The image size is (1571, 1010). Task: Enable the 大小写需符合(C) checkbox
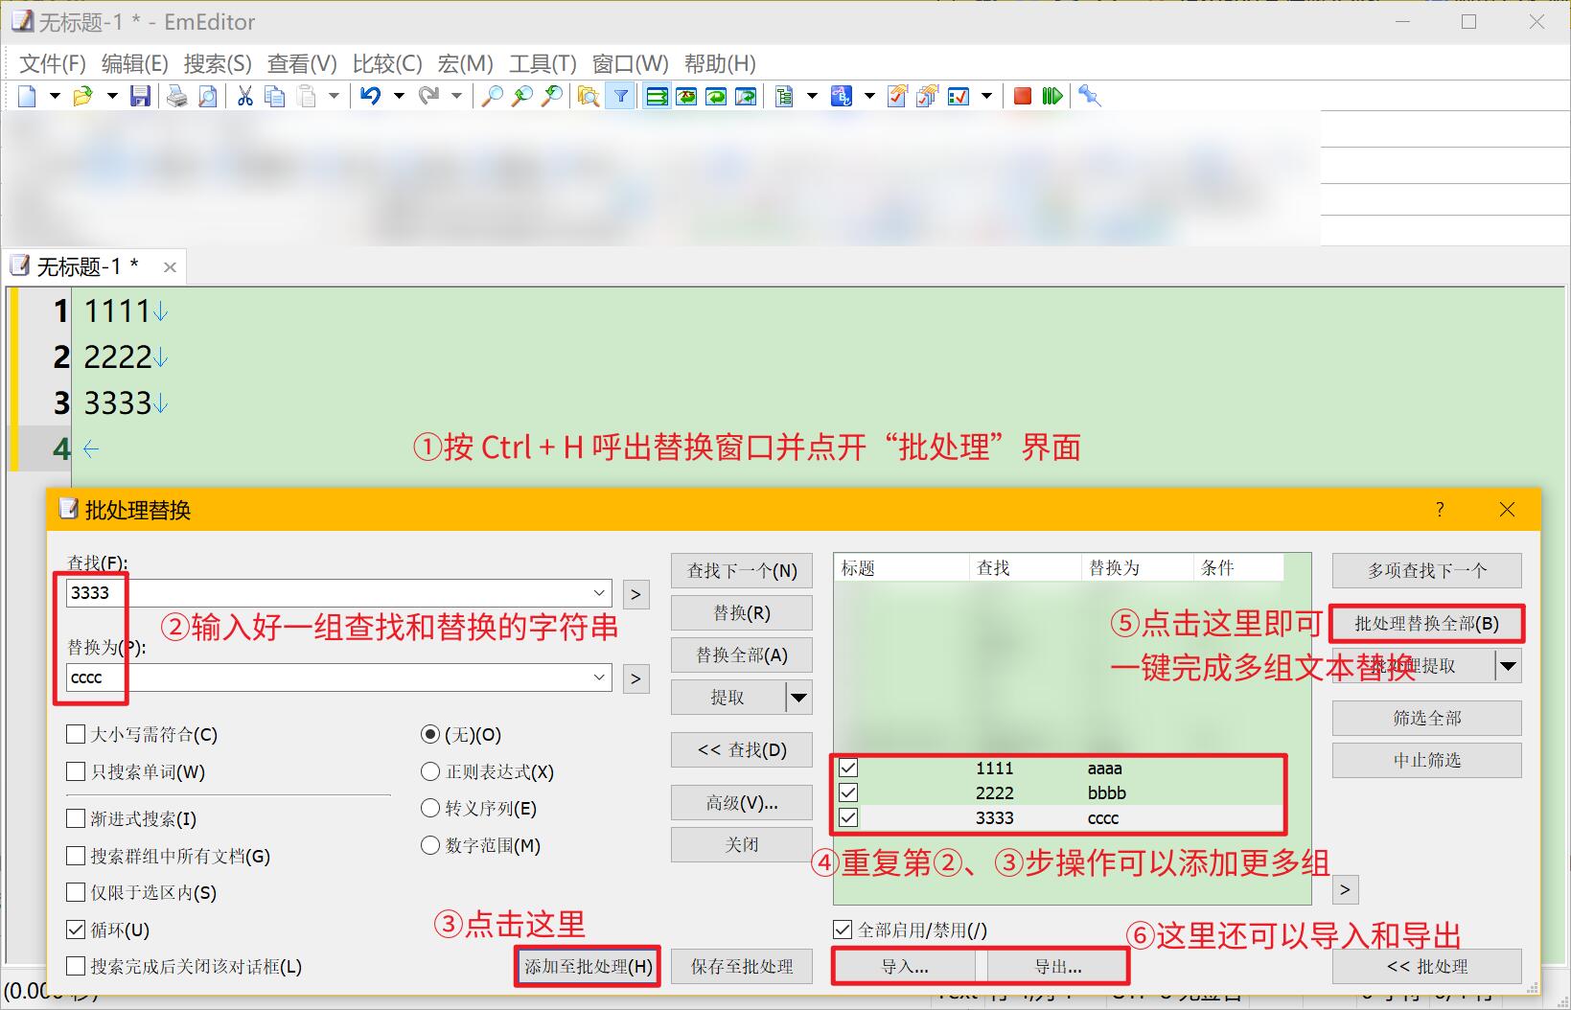76,735
